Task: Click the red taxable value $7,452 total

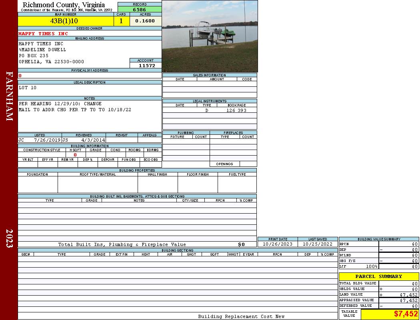Action: pos(405,314)
